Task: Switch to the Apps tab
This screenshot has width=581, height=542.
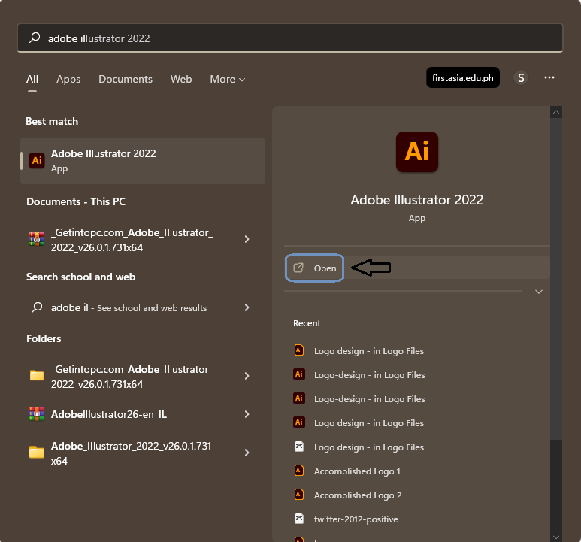Action: [x=68, y=79]
